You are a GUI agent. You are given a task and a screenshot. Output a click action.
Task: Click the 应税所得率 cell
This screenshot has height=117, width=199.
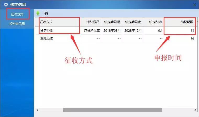point(91,30)
